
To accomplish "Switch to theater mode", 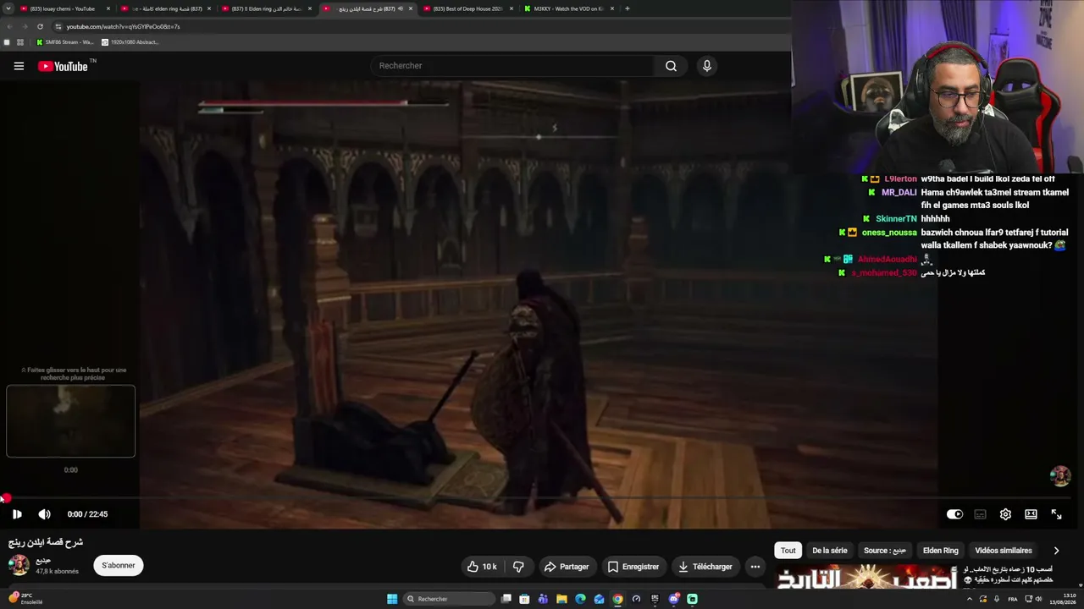I will pos(1031,514).
